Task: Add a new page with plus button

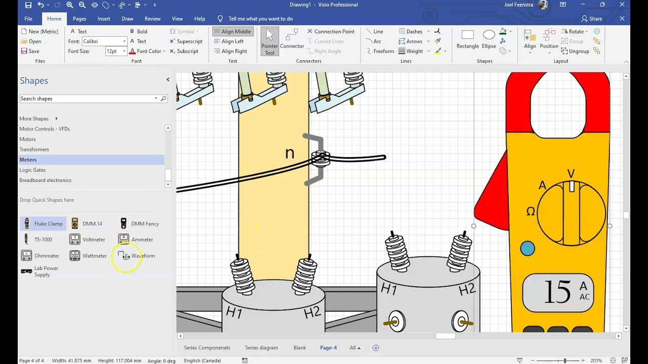Action: (376, 348)
